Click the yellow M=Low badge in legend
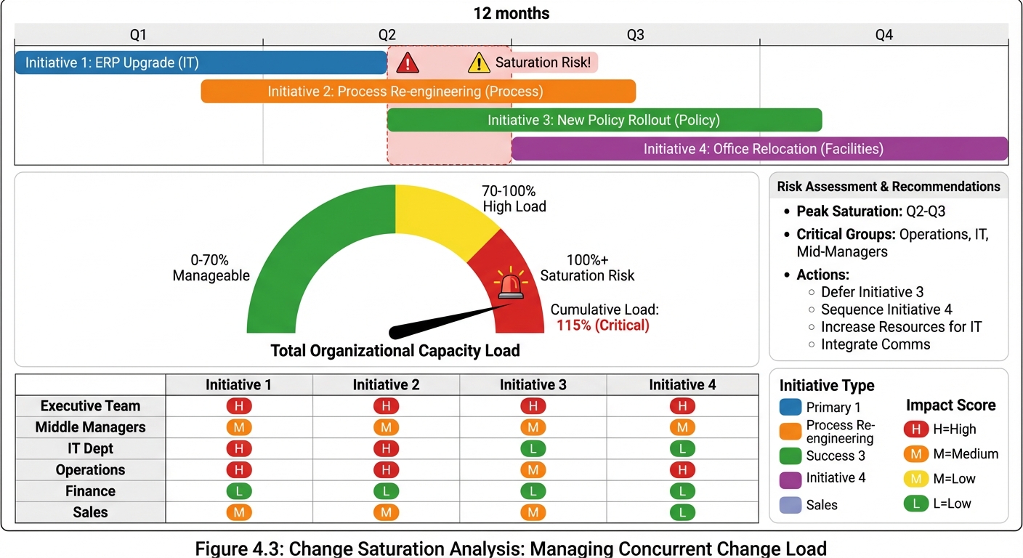This screenshot has height=558, width=1023. point(915,479)
